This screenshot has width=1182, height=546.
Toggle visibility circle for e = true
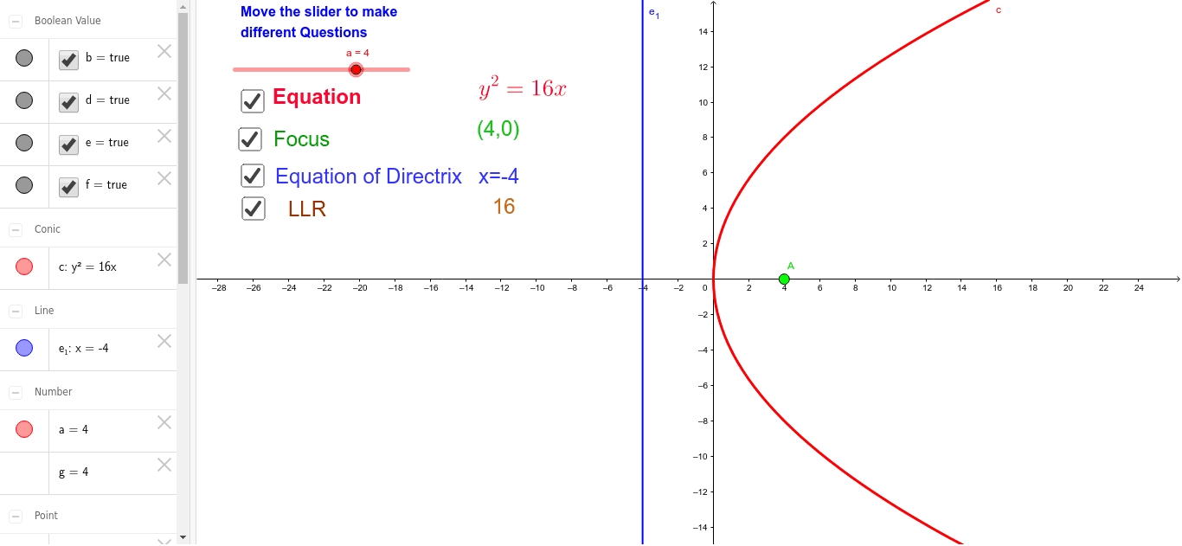click(x=24, y=143)
